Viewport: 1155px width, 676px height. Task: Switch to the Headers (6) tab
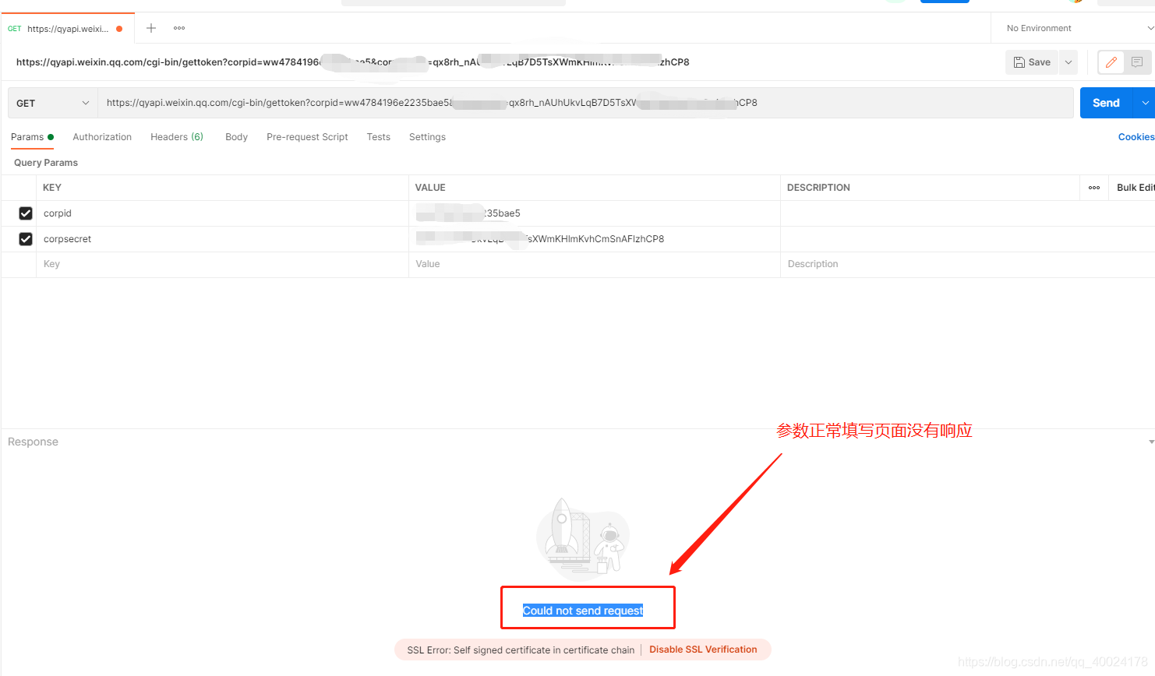(x=176, y=136)
